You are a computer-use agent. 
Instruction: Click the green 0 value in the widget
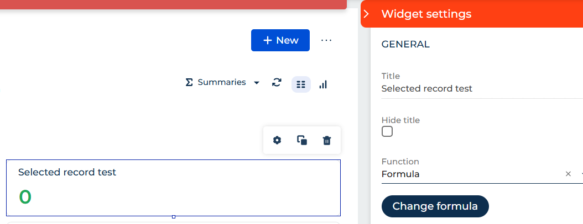click(x=25, y=197)
